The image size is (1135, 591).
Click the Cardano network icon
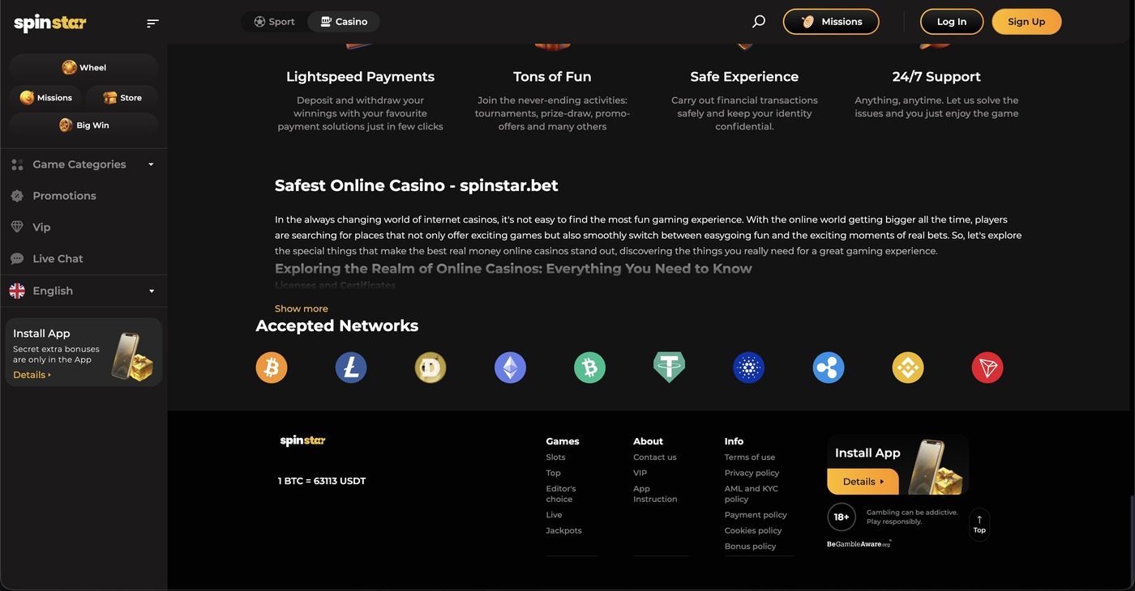[x=749, y=368]
